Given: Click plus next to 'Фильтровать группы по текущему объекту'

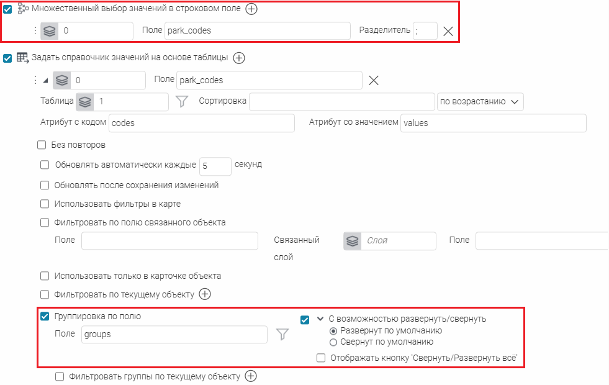Looking at the screenshot, I should (250, 376).
